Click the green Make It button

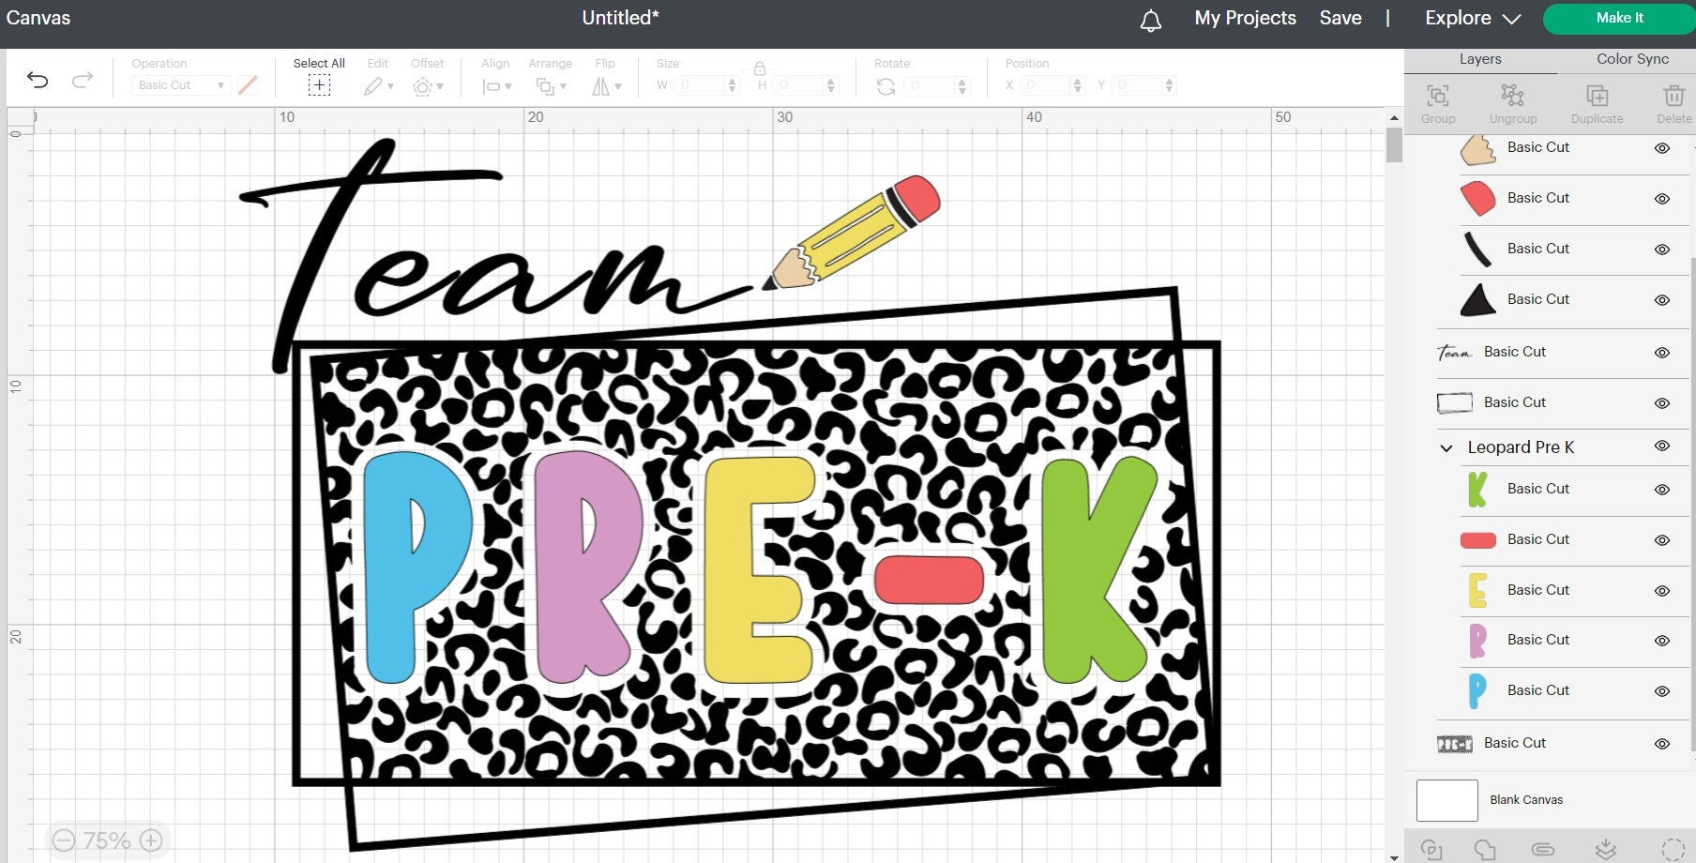1619,18
